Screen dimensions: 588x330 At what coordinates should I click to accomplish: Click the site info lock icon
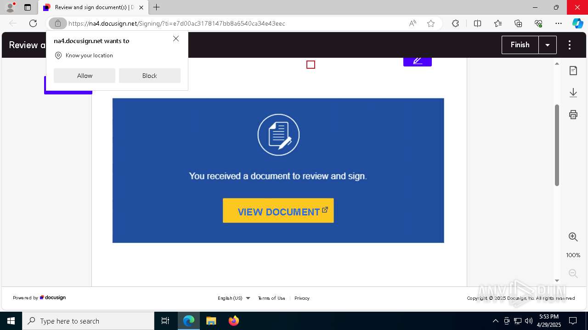(58, 23)
